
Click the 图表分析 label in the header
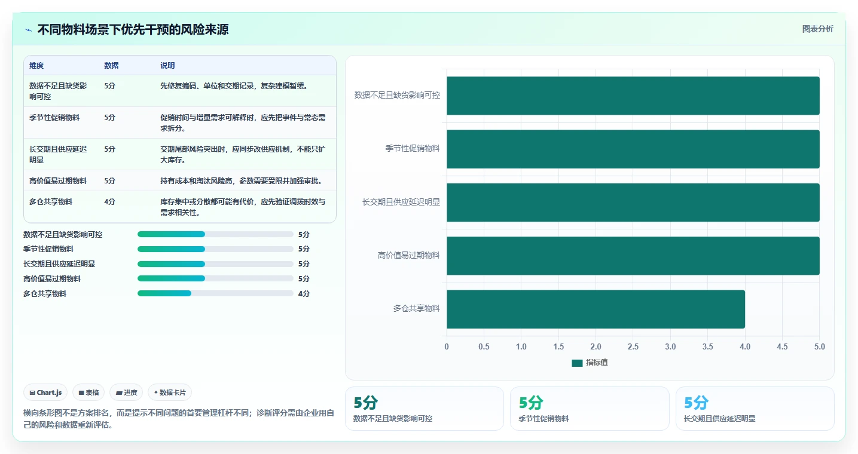817,29
